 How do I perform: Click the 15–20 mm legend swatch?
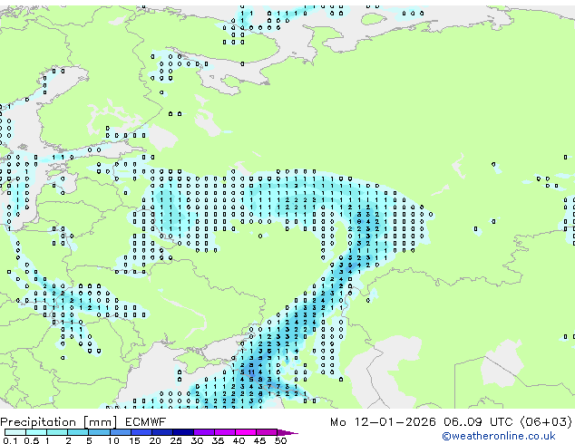(x=141, y=432)
